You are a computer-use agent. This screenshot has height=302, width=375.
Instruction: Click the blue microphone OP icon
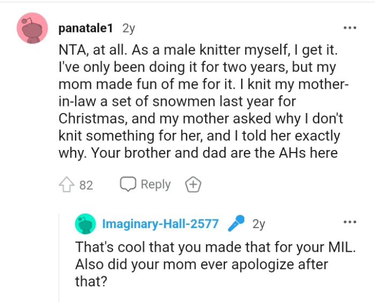(236, 223)
